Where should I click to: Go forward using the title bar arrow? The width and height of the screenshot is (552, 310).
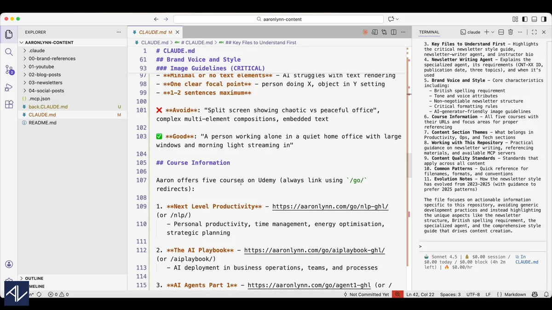click(x=166, y=19)
